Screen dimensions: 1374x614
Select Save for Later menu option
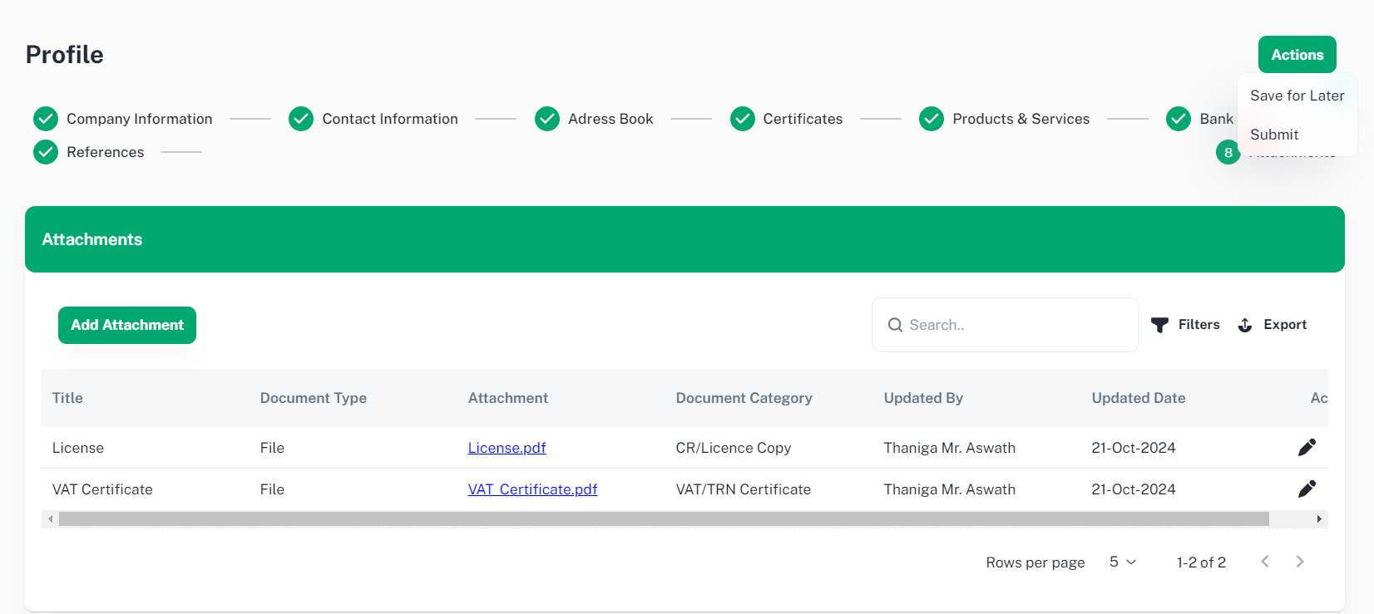pos(1297,96)
